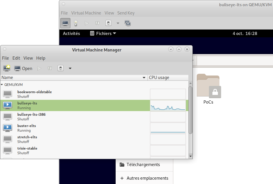Select the buster-elts virtual machine
This screenshot has width=273, height=184.
tap(26, 128)
